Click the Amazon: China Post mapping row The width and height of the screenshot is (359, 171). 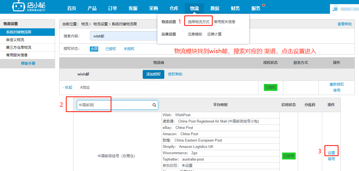[220, 134]
